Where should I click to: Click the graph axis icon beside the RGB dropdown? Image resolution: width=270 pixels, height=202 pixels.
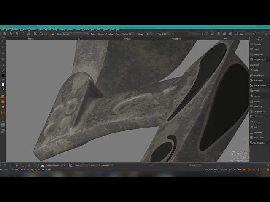pyautogui.click(x=70, y=165)
